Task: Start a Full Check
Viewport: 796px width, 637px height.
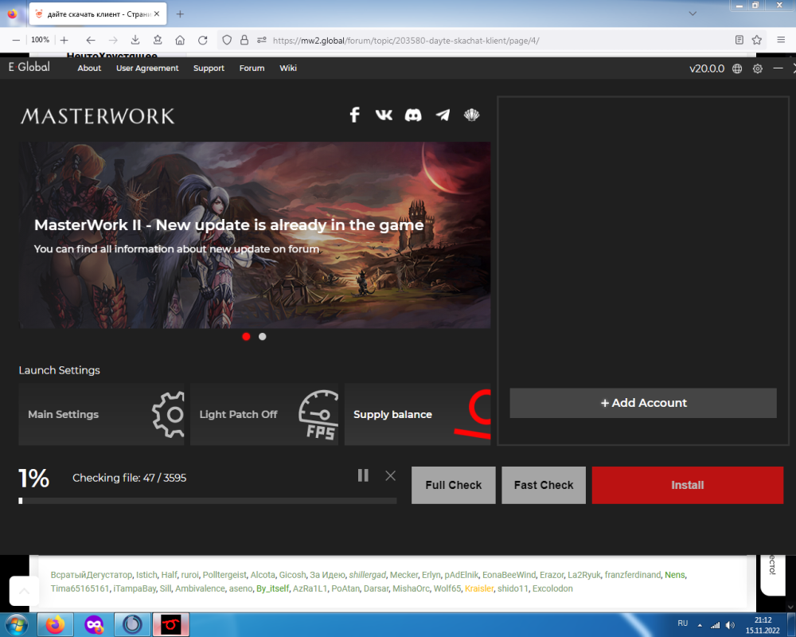Action: pyautogui.click(x=454, y=485)
